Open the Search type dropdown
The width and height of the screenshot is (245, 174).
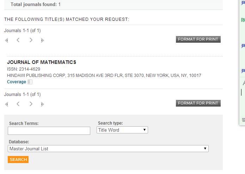tap(122, 130)
